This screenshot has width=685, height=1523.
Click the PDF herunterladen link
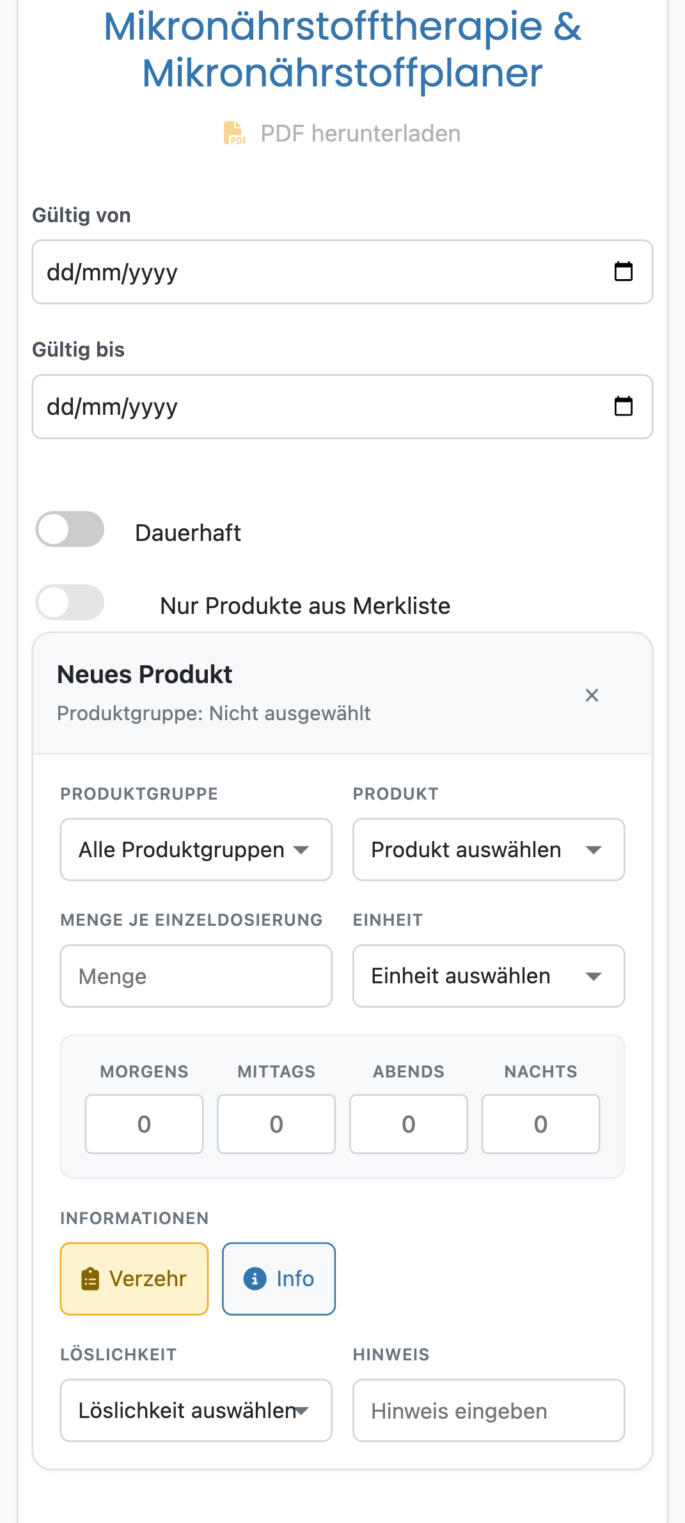coord(360,133)
